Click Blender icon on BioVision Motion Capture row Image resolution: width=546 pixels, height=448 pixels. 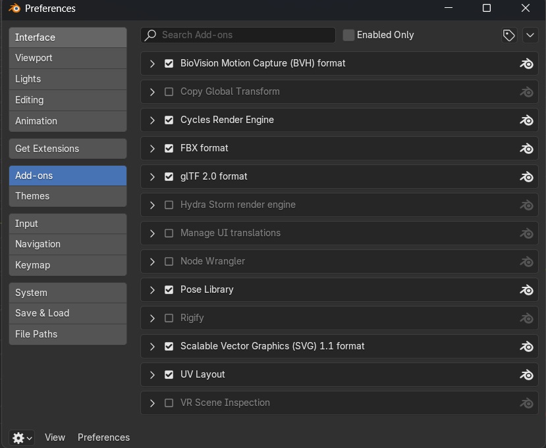pos(526,64)
